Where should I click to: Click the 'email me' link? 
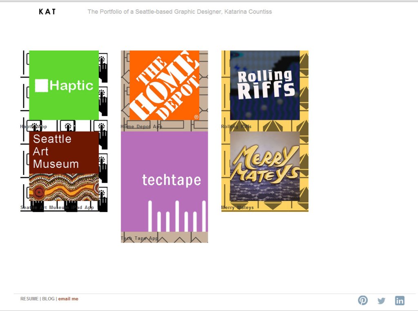tap(68, 299)
